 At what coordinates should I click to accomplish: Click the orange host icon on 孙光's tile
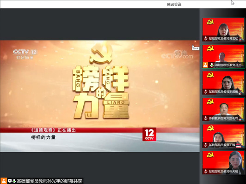(205, 65)
